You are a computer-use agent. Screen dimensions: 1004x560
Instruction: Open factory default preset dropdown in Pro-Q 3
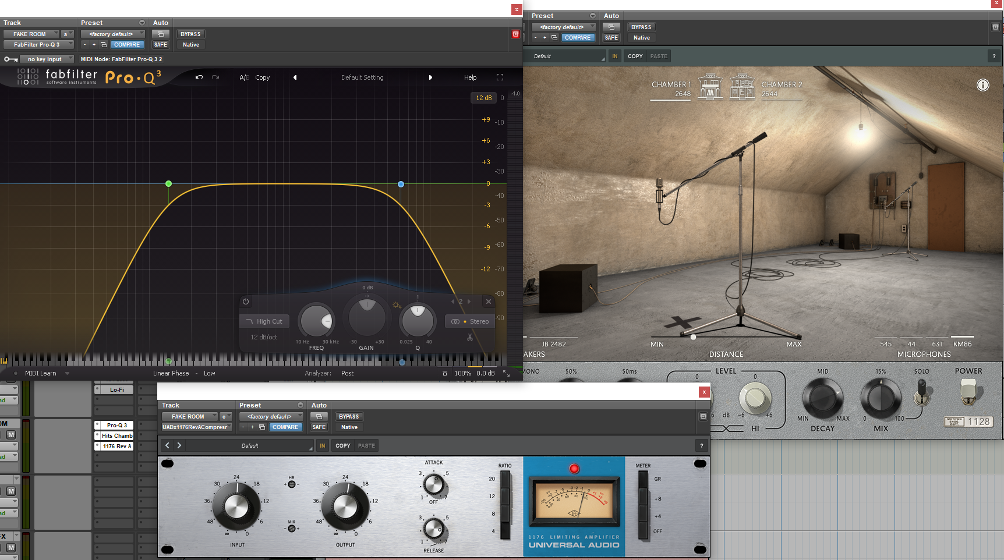click(113, 34)
